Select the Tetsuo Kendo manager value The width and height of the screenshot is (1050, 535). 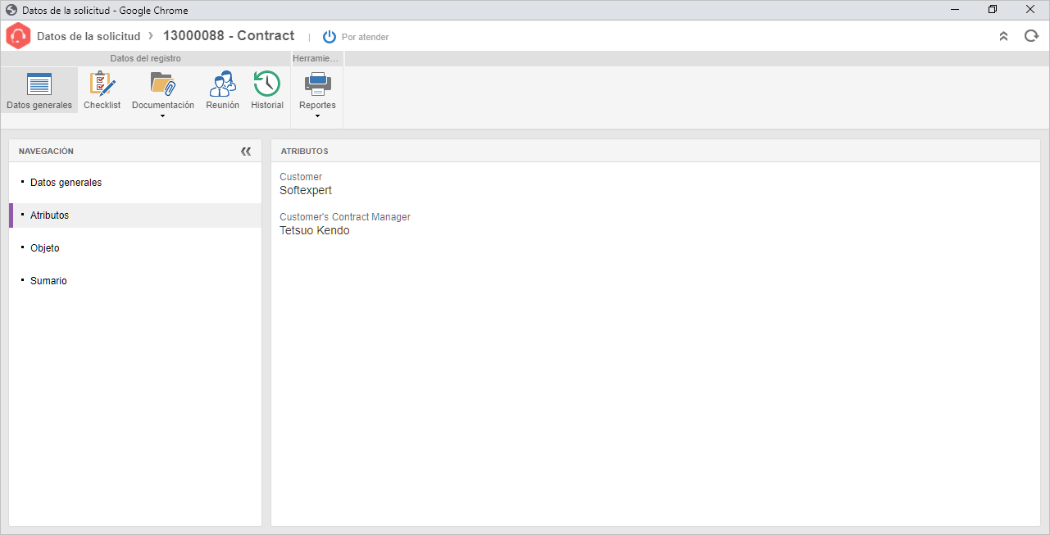pyautogui.click(x=315, y=230)
